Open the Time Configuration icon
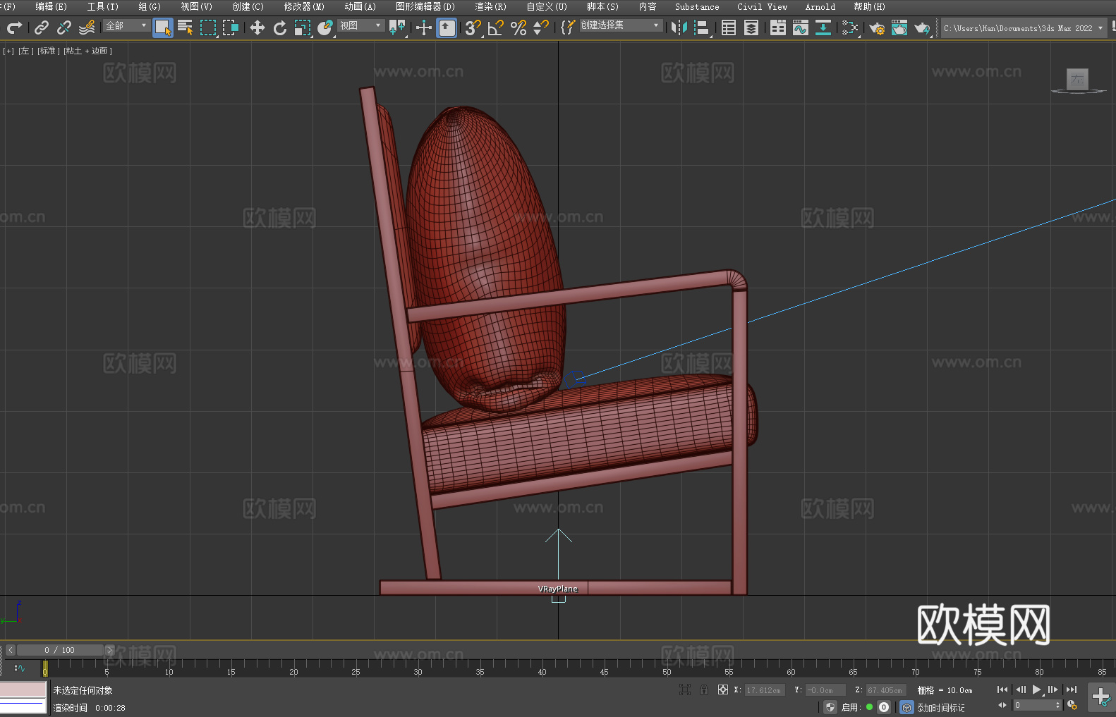The width and height of the screenshot is (1116, 717). [x=1072, y=705]
